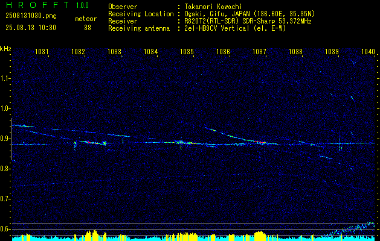Click the timestamp 25.08.13 10:30
Screen dimensions: 380x241
coord(31,28)
